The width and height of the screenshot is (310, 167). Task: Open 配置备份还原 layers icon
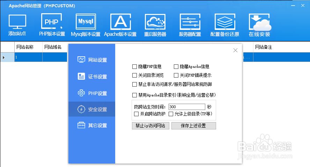[x=225, y=22]
